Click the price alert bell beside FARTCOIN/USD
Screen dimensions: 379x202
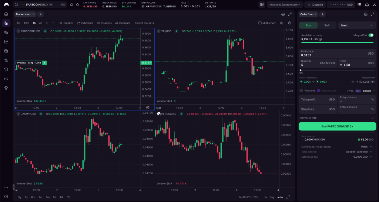71,5
